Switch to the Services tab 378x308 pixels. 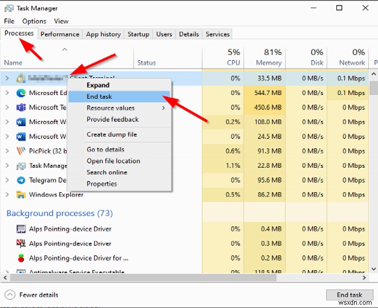click(218, 34)
